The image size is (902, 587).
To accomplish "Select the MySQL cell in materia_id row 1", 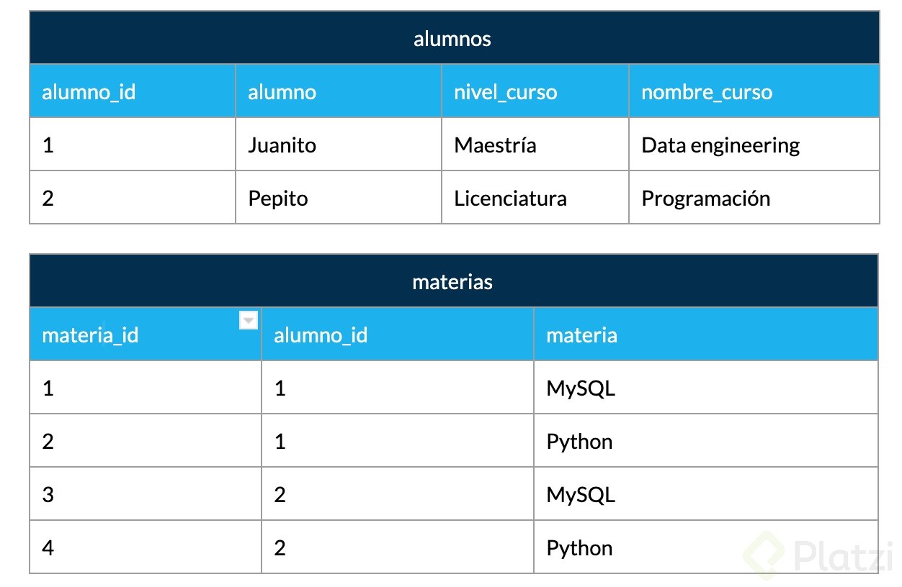I will 581,388.
